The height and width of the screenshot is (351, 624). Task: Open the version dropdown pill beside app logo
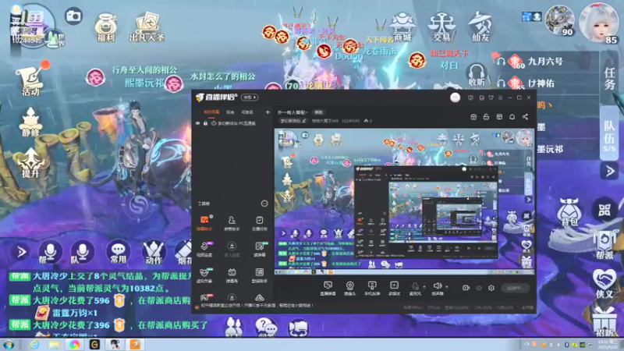[250, 97]
